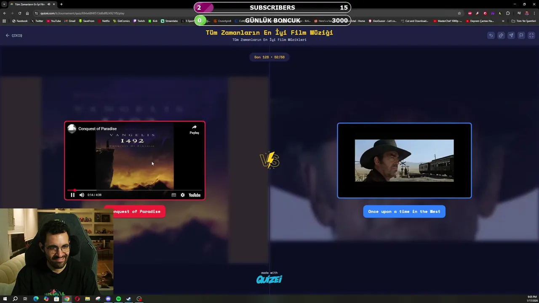Undo last pick with the back-arrow icon
This screenshot has height=303, width=539.
(491, 35)
